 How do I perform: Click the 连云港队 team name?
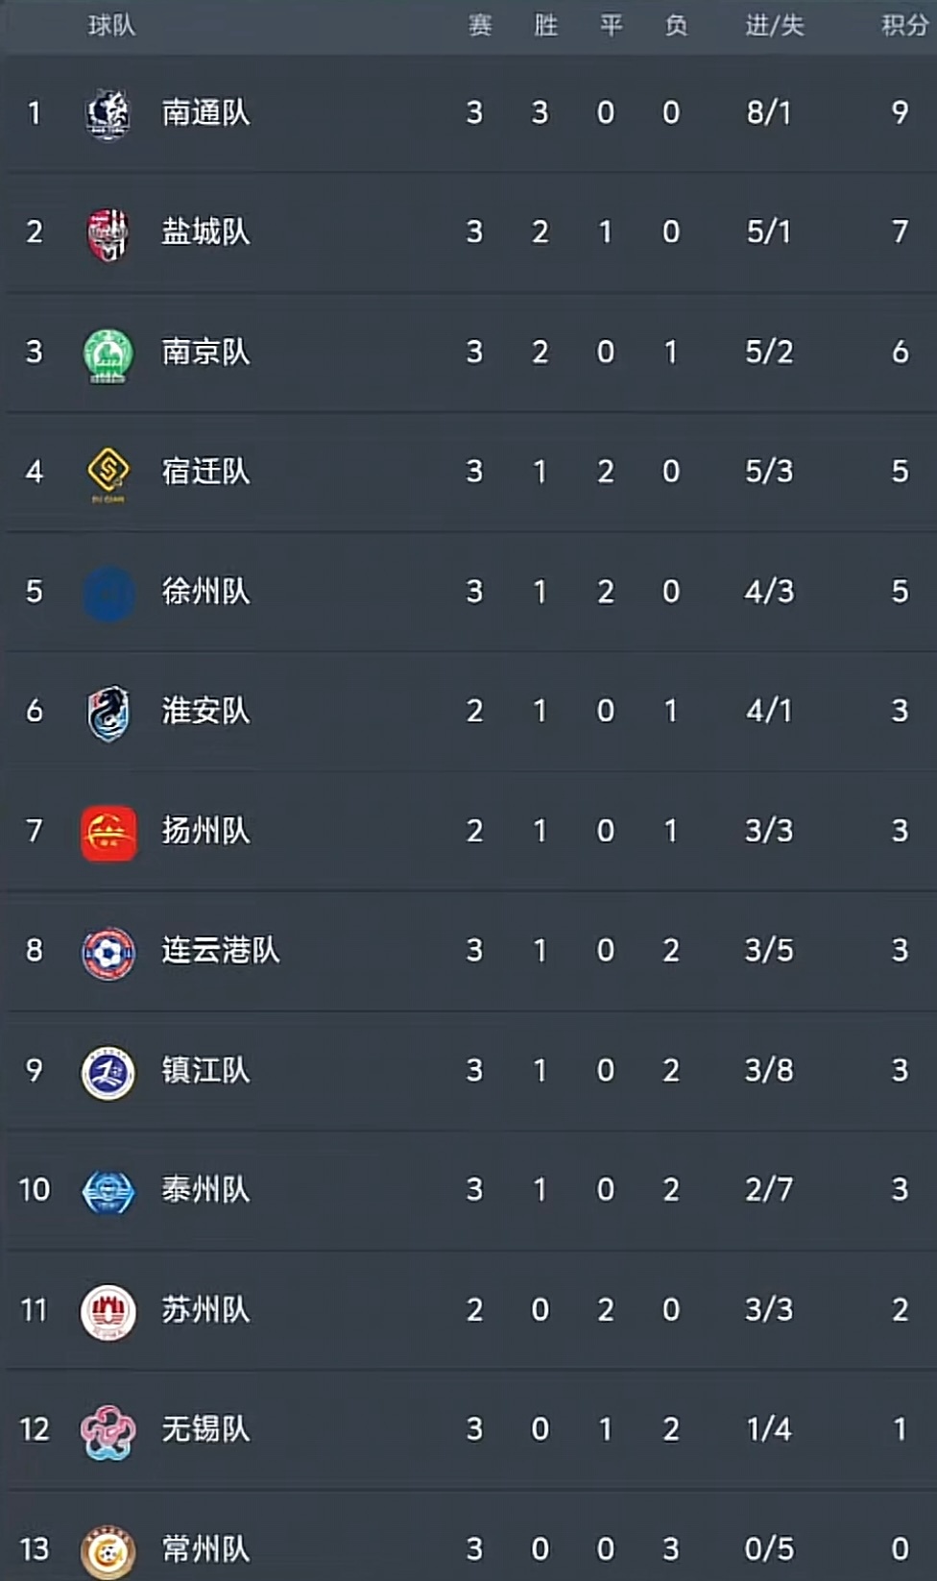pos(221,950)
